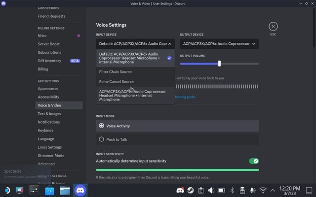The height and width of the screenshot is (197, 316).
Task: Select the Push to Talk radio button
Action: coord(101,139)
